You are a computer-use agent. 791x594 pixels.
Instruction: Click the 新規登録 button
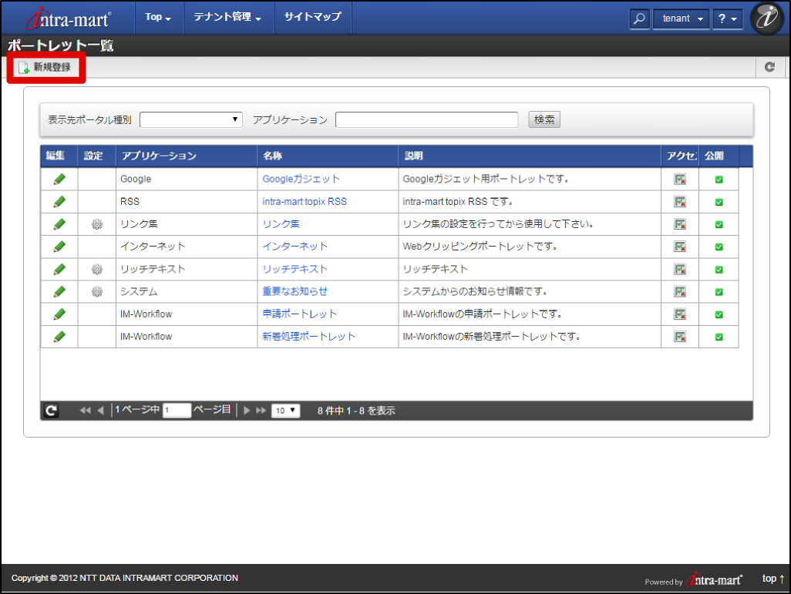coord(45,67)
